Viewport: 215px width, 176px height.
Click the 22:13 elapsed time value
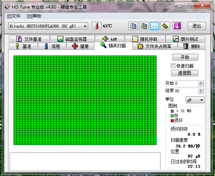[194, 166]
